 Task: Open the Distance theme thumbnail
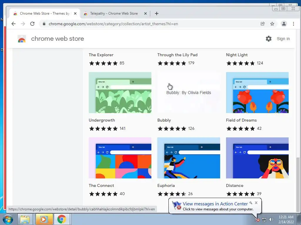[x=257, y=158]
